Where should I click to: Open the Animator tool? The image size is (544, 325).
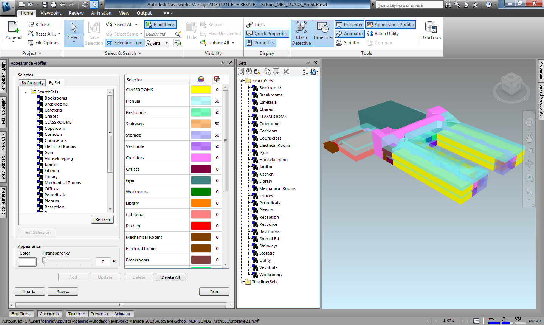pos(349,33)
